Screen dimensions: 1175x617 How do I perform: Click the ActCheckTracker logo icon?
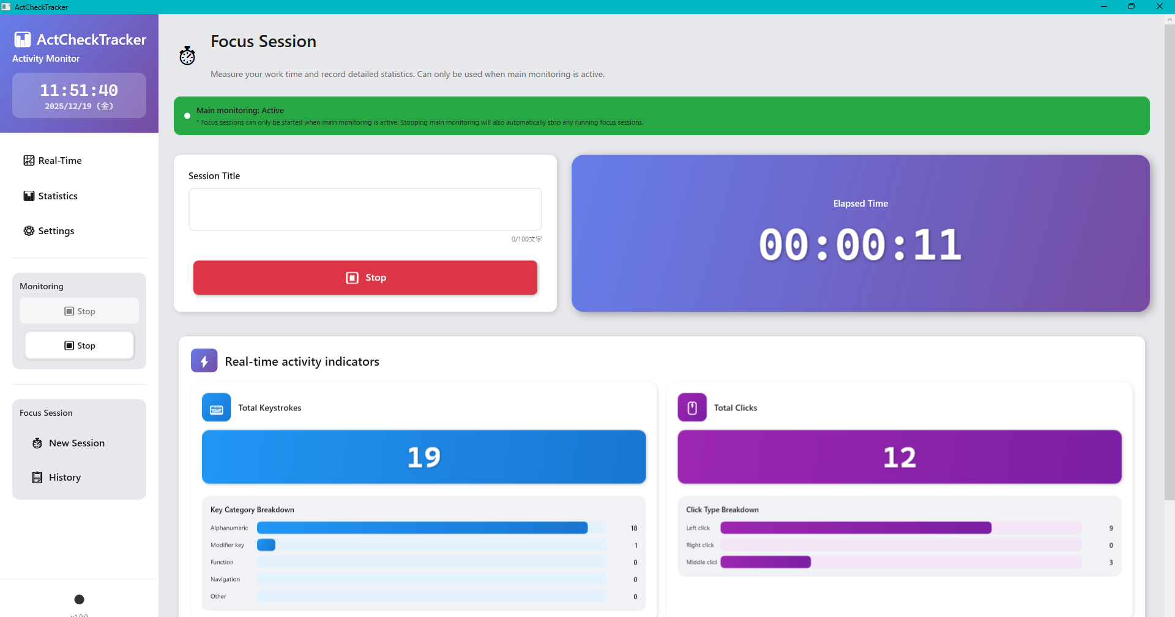[x=23, y=40]
